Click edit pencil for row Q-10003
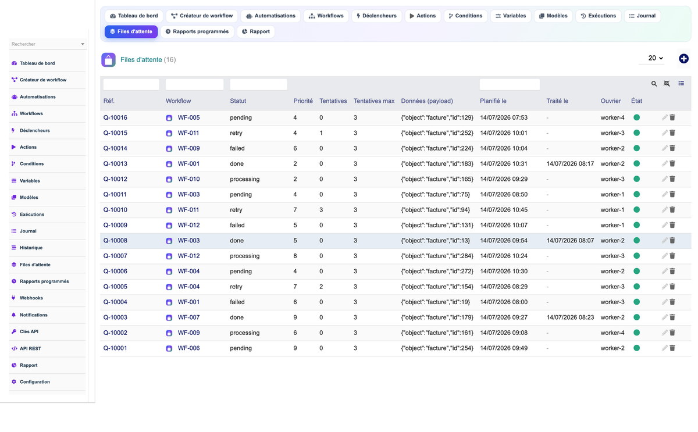The image size is (698, 432). click(665, 317)
